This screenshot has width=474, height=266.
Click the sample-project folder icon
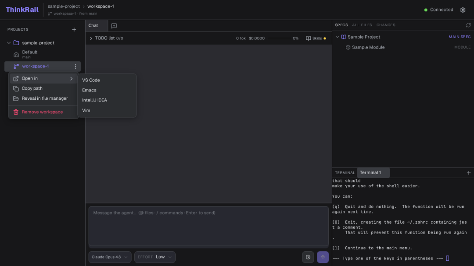[x=16, y=43]
